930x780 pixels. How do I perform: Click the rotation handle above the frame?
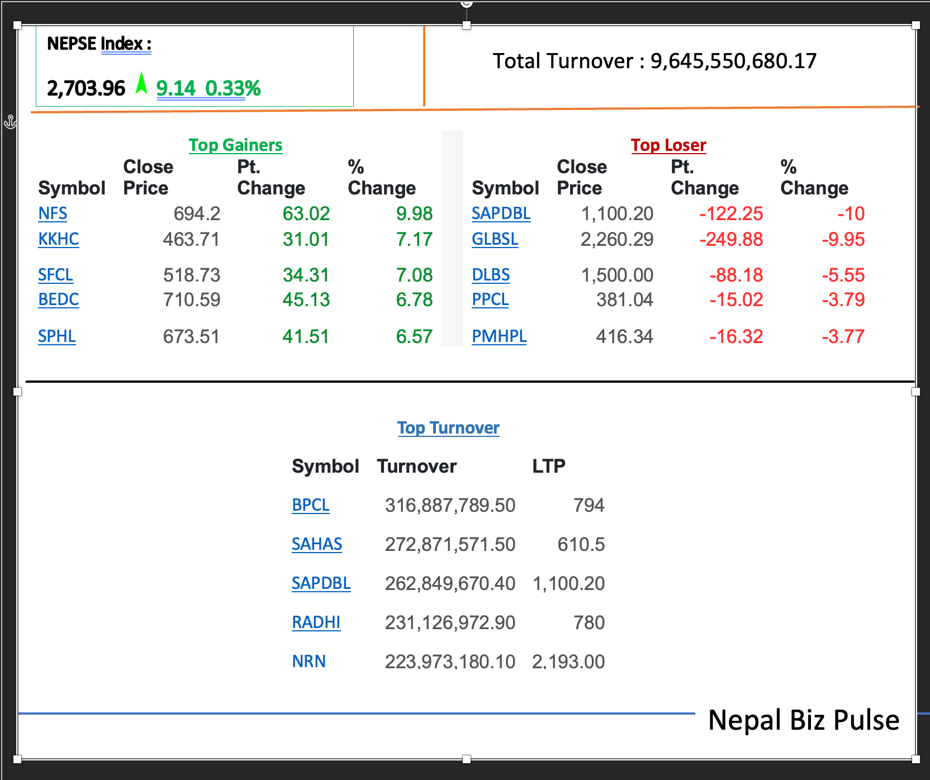pyautogui.click(x=467, y=3)
